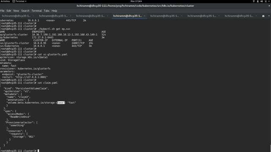Click the 'ReadWriteOnce' access mode

point(20,117)
